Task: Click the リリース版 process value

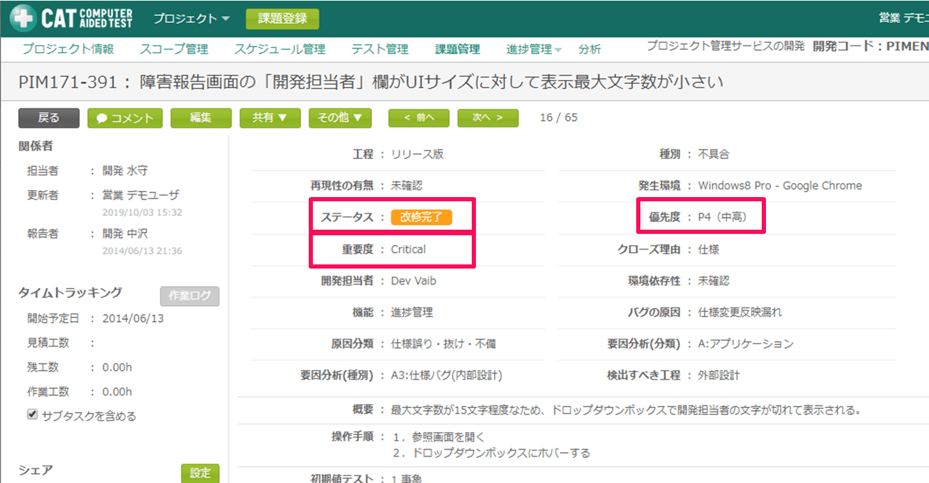Action: pyautogui.click(x=417, y=154)
